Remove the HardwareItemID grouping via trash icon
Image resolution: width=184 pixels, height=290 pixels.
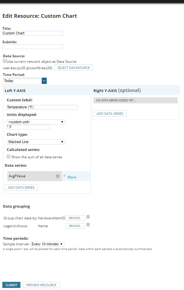[x=88, y=217]
